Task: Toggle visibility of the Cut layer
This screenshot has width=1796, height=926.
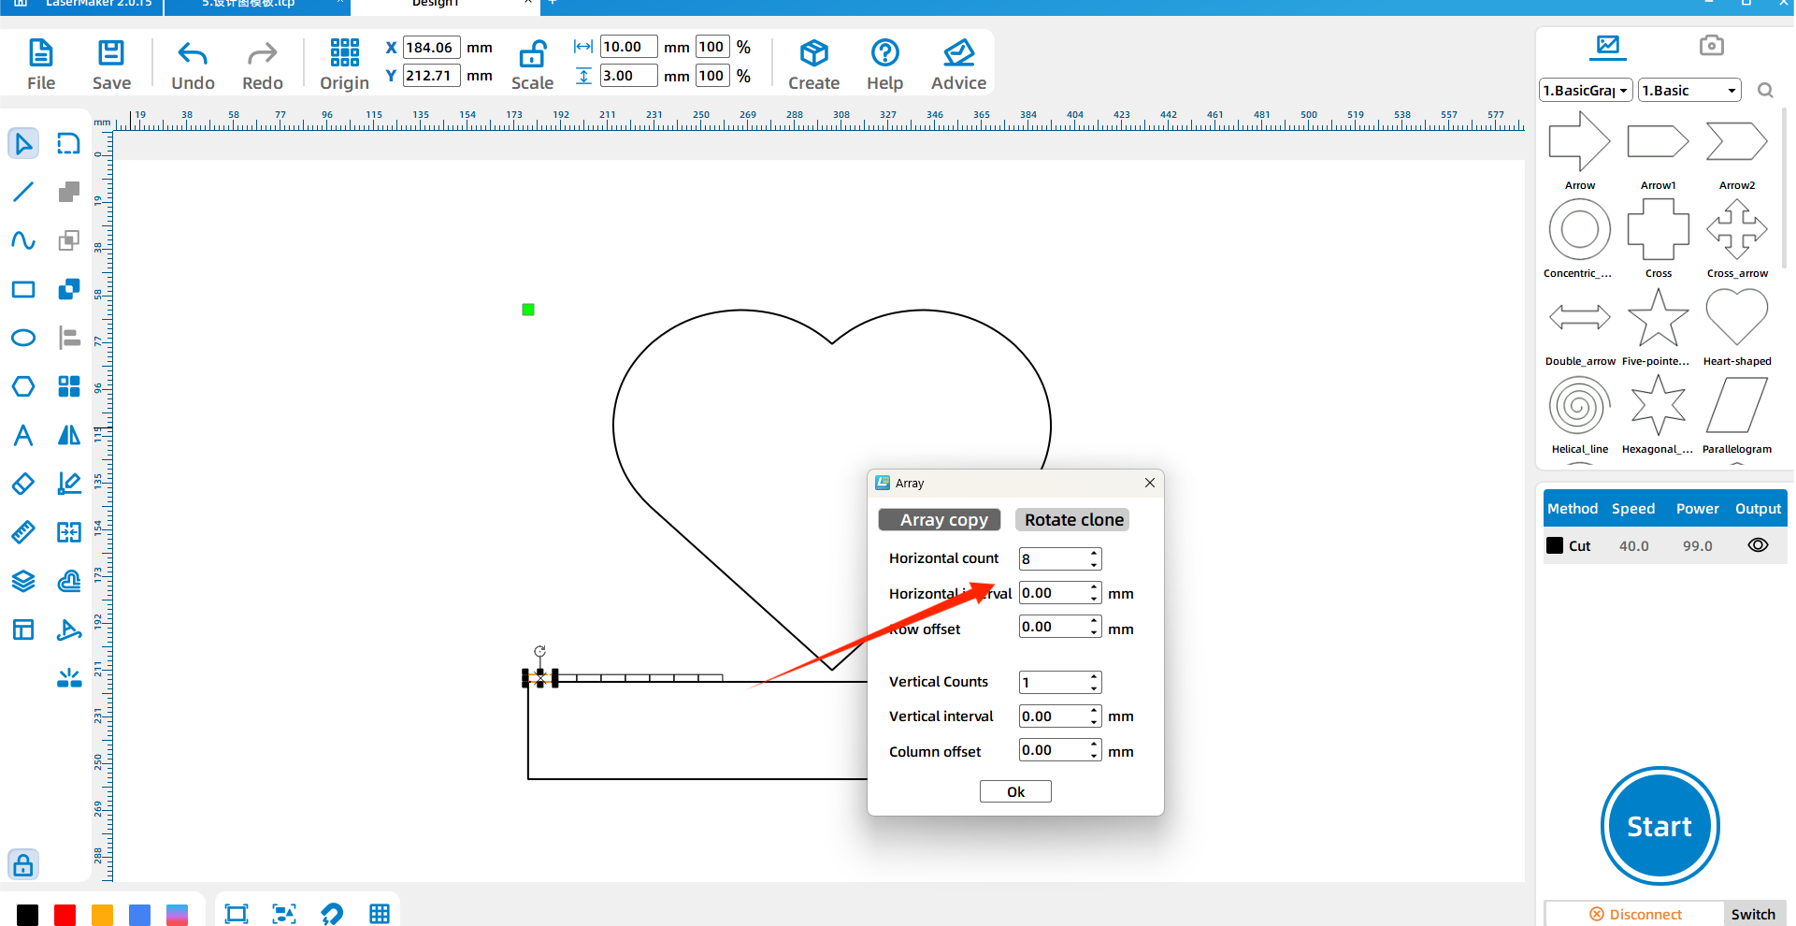Action: (x=1758, y=545)
